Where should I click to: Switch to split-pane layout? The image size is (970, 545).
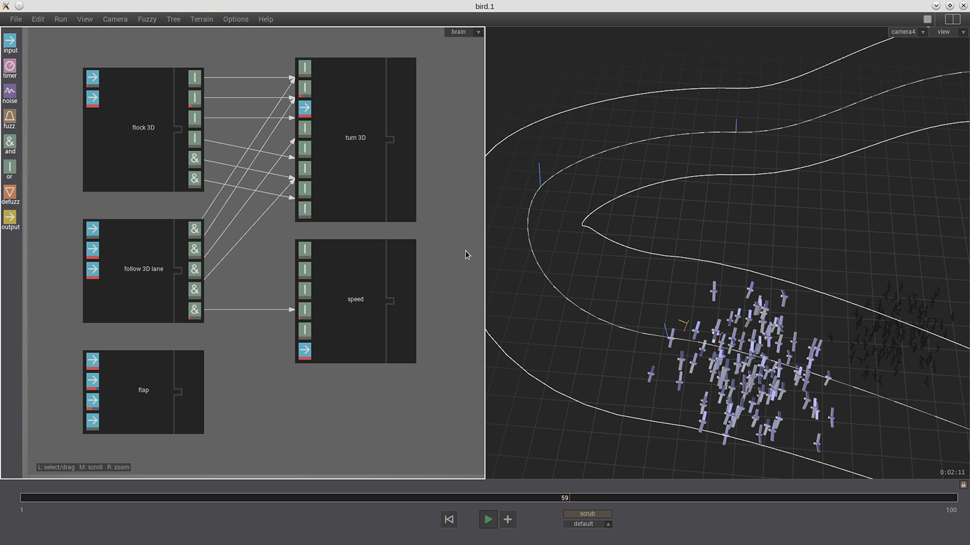[x=953, y=19]
